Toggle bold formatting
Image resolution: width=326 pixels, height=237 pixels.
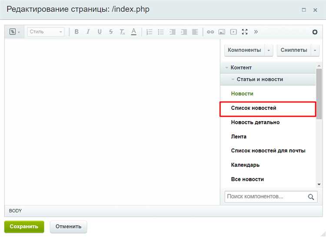pyautogui.click(x=77, y=32)
